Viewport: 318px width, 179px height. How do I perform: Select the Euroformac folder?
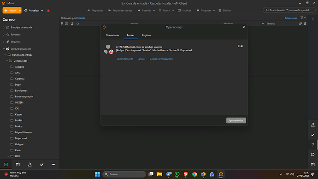click(21, 91)
